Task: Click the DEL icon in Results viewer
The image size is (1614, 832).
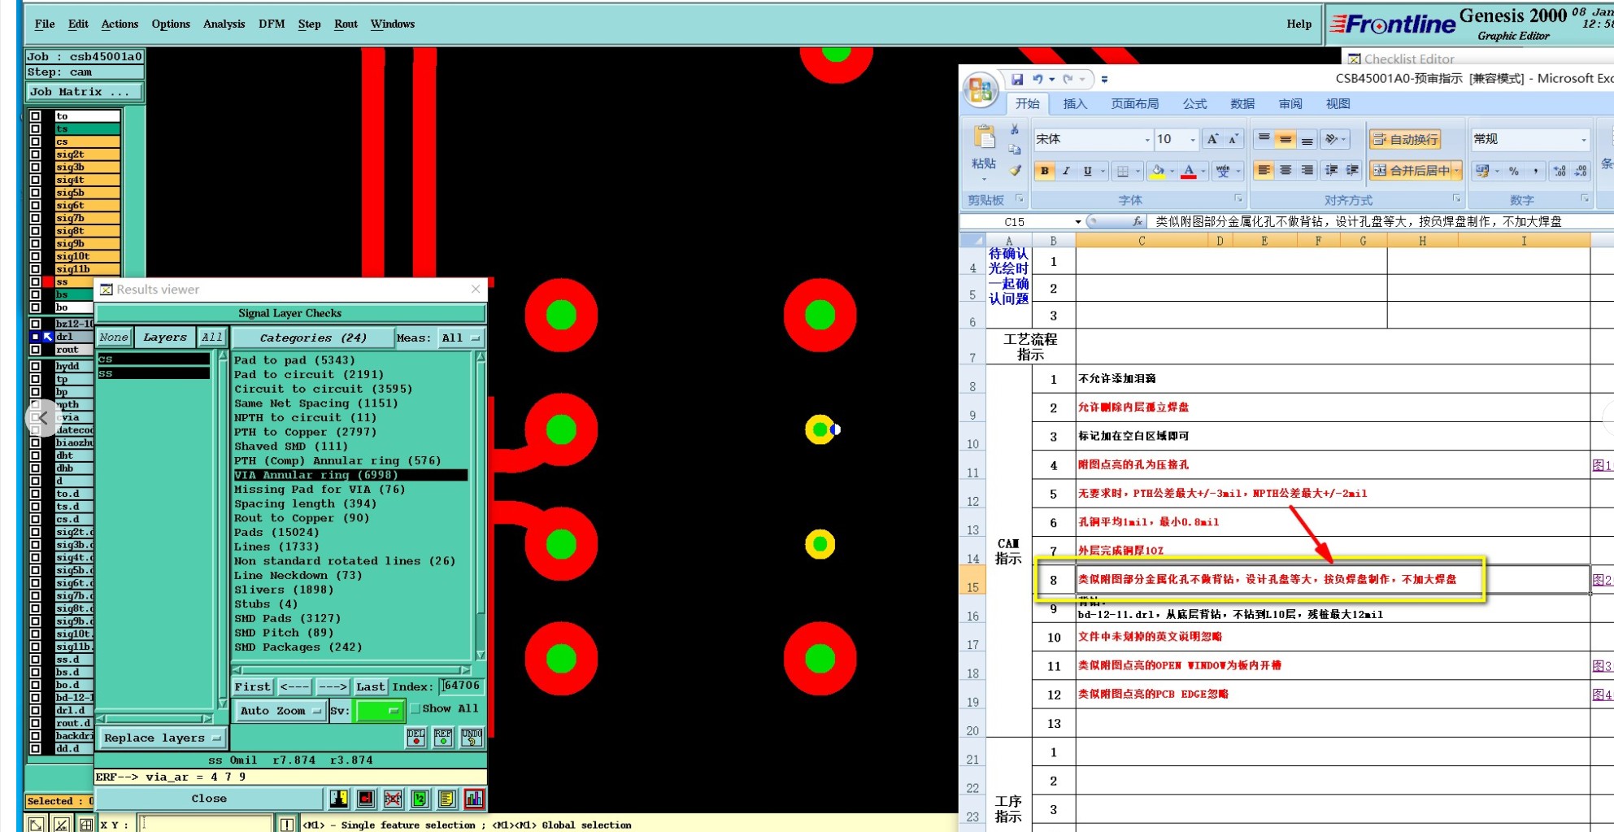Action: pyautogui.click(x=415, y=738)
